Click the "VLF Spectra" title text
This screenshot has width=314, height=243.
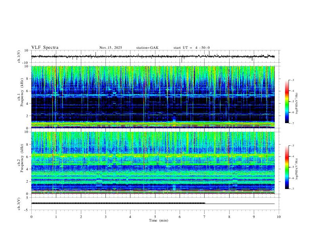[x=45, y=48]
